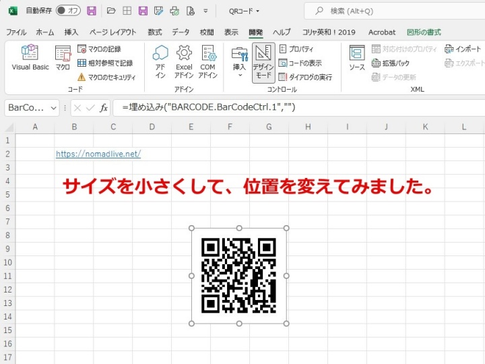Click the printer check icon in quick access toolbar
The height and width of the screenshot is (364, 485).
coord(174,11)
